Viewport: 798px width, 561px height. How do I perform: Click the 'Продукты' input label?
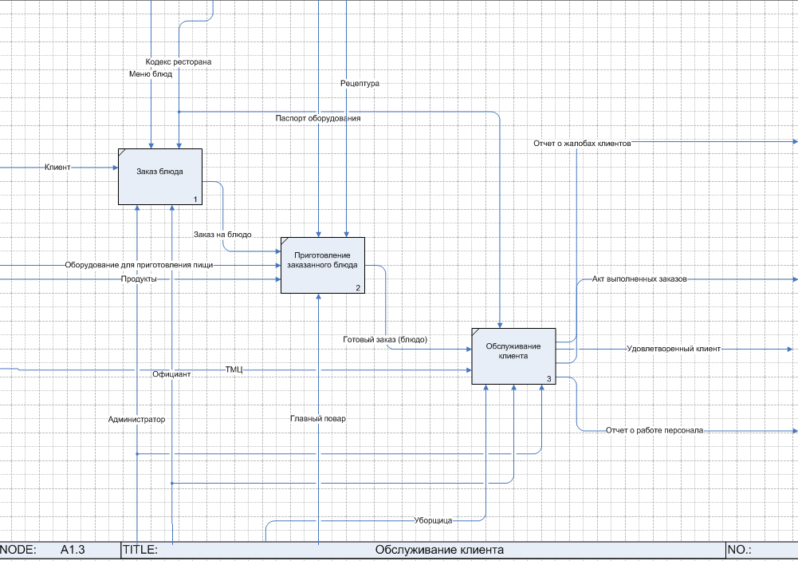tap(139, 279)
